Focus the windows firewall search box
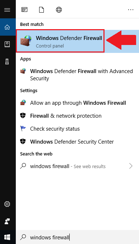 pos(77,237)
